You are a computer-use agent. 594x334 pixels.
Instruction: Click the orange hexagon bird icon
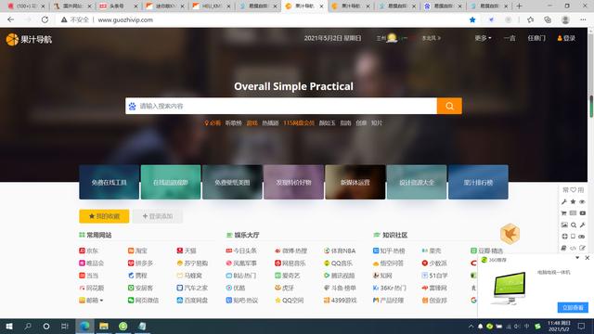pos(510,234)
